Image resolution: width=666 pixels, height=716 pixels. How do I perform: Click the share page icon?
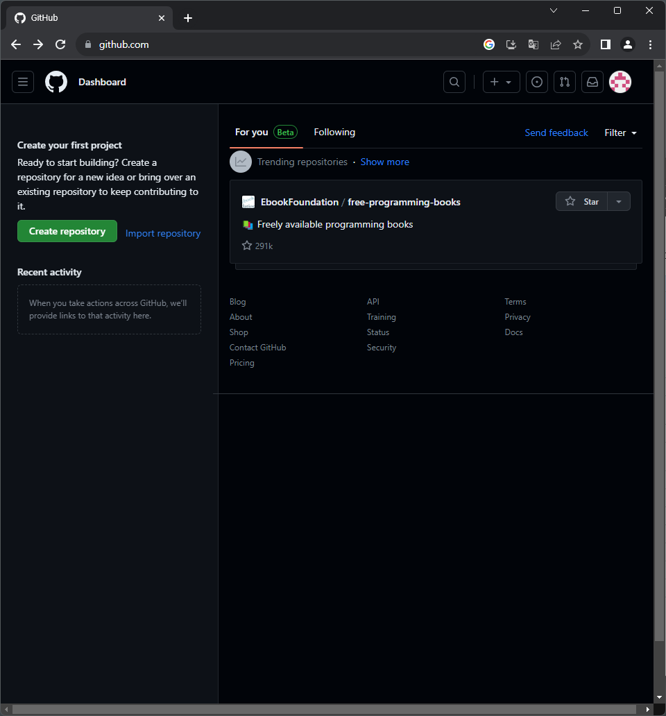[x=556, y=44]
